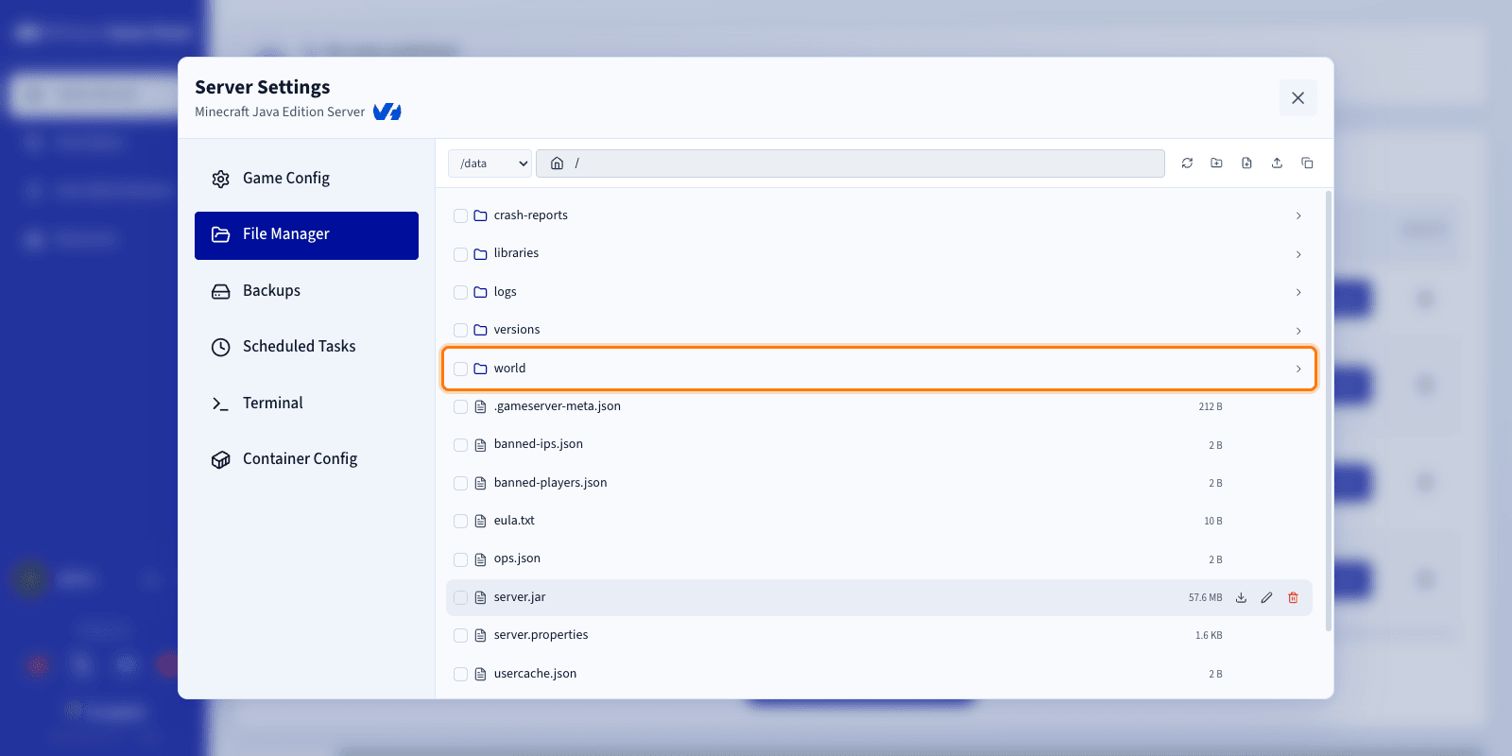Image resolution: width=1512 pixels, height=756 pixels.
Task: Tick the world folder checkbox
Action: [x=460, y=369]
